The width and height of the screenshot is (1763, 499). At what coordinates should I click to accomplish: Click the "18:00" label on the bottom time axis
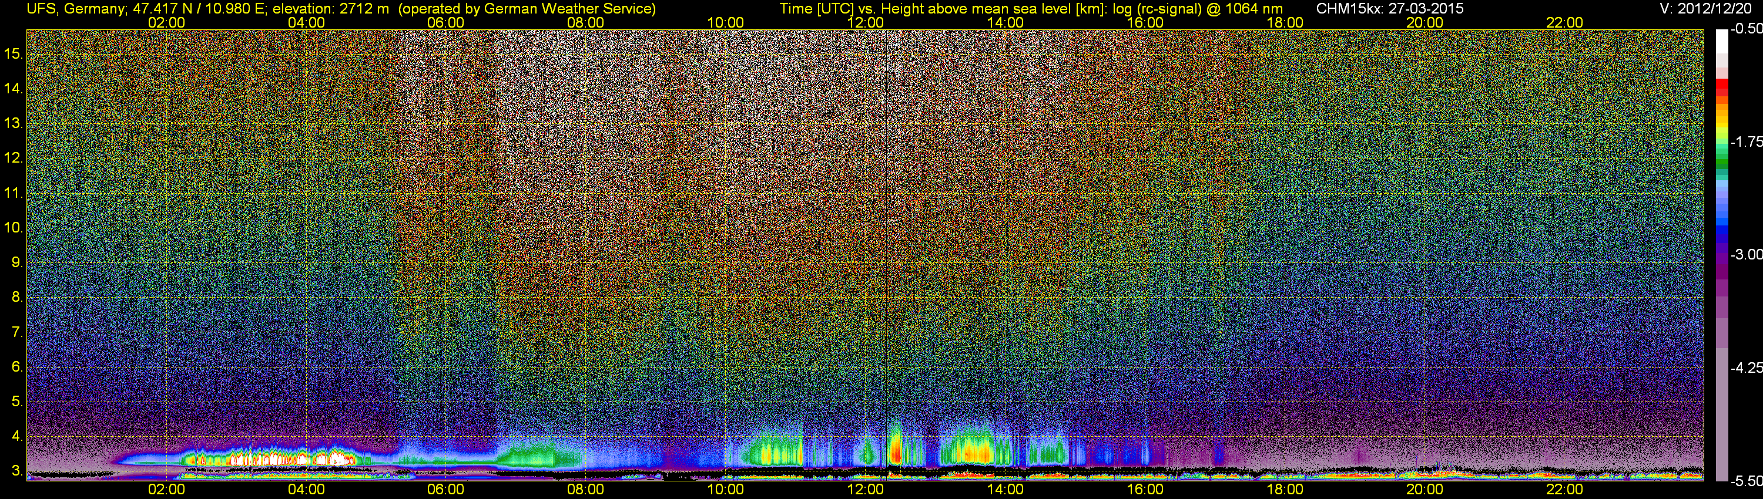point(1285,490)
